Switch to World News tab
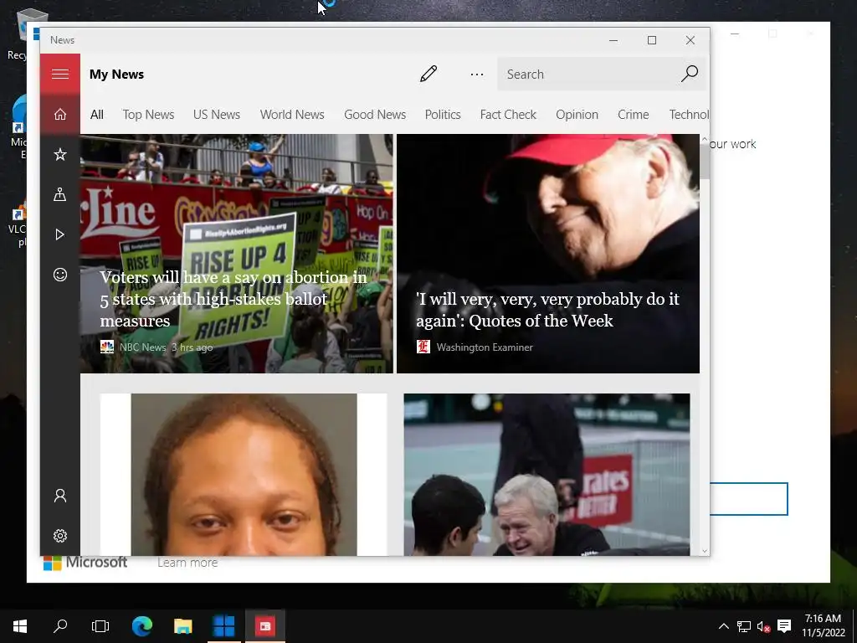Screen dimensions: 857x643 tap(292, 114)
